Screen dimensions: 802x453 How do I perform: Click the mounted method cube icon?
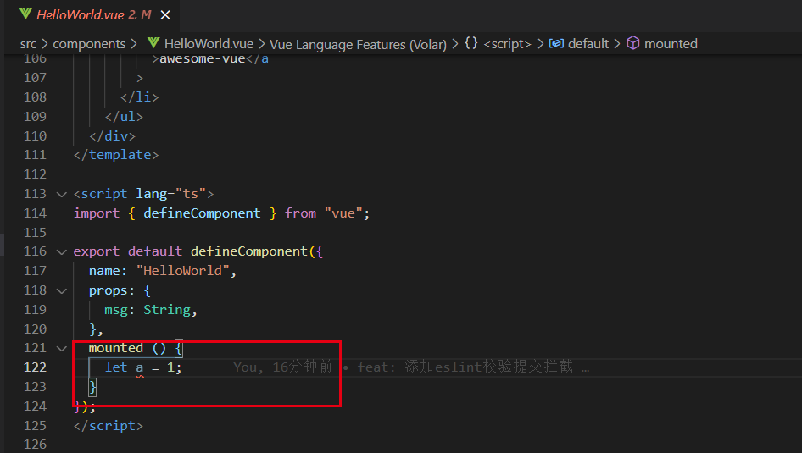click(x=633, y=43)
